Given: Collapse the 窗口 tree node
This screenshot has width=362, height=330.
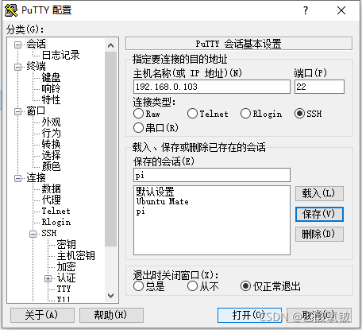Looking at the screenshot, I should point(17,111).
